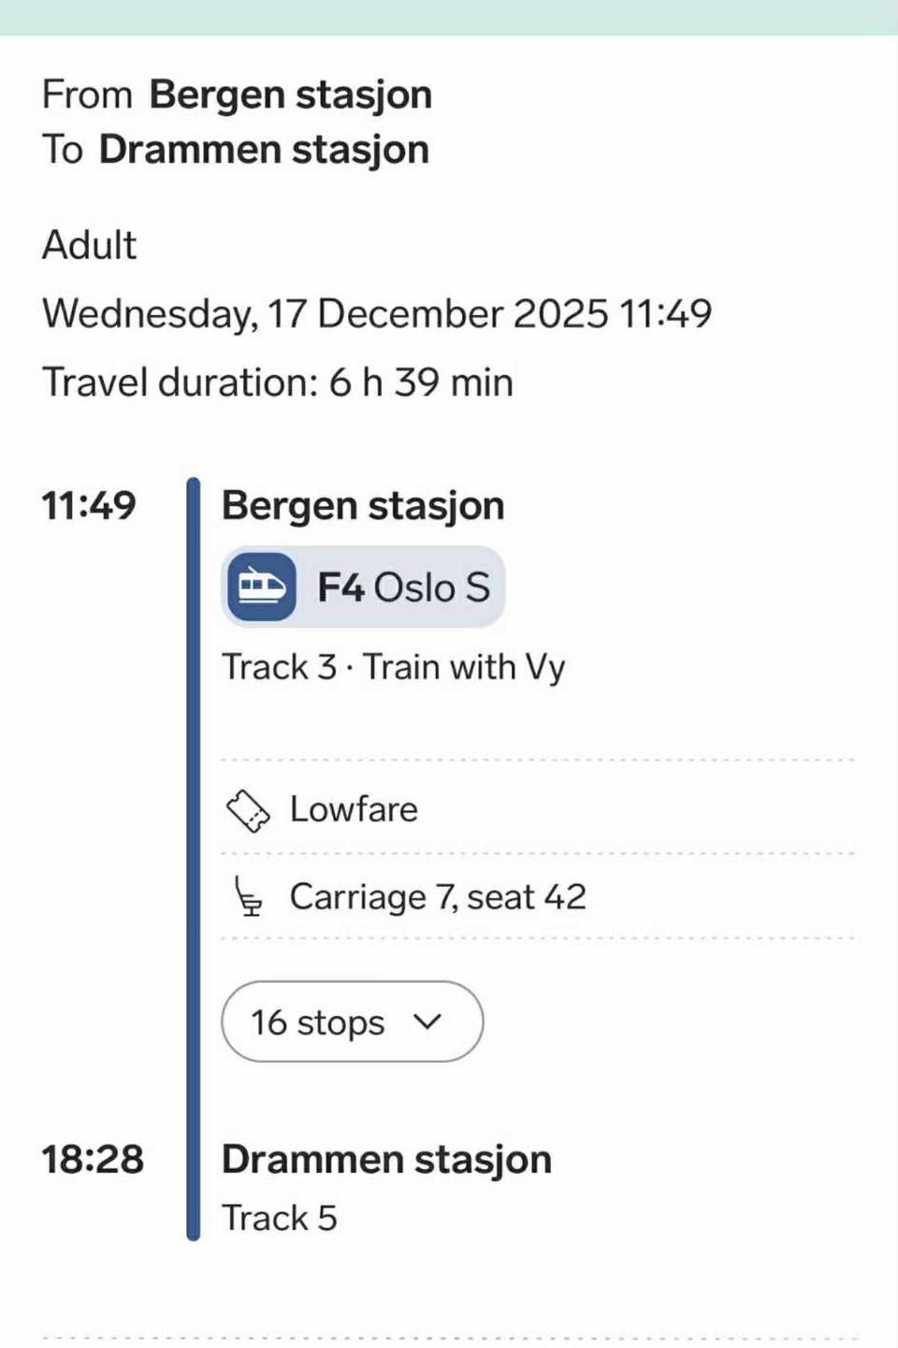898x1348 pixels.
Task: Click the Track 5 arrival platform label
Action: (279, 1218)
